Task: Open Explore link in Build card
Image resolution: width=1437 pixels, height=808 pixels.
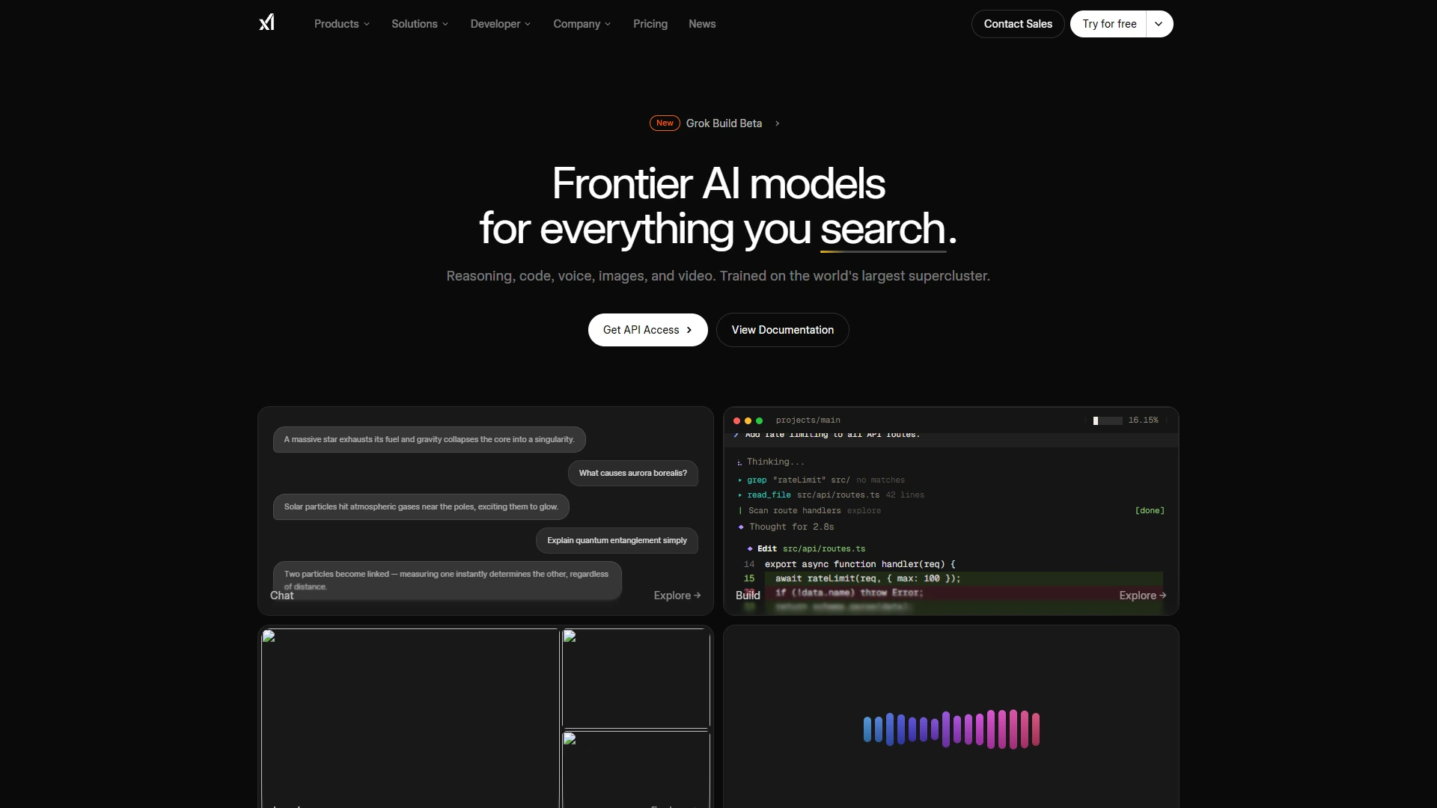Action: point(1142,596)
